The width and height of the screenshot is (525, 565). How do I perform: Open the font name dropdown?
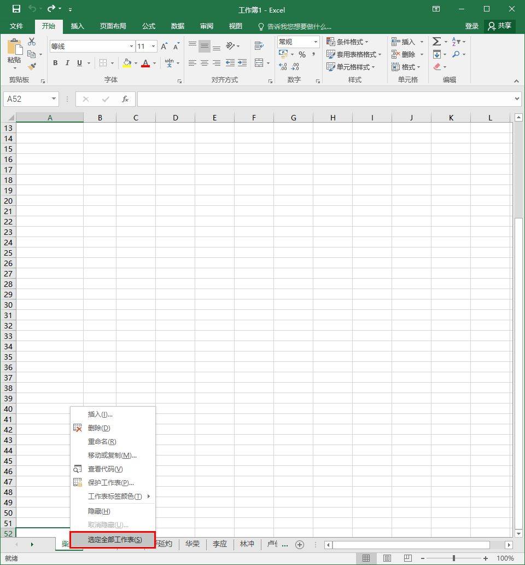(131, 46)
